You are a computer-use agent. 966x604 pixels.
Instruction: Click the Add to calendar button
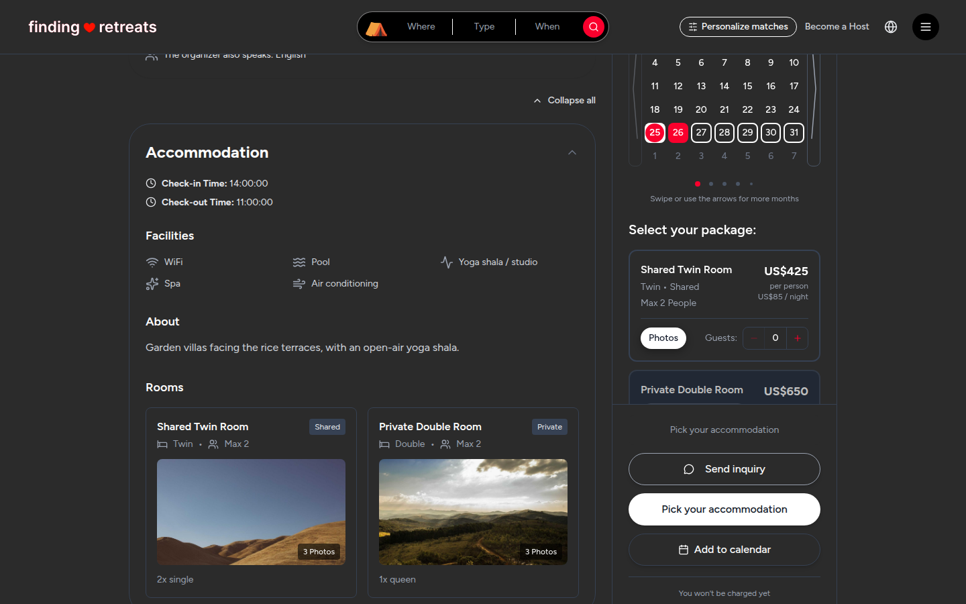click(724, 550)
